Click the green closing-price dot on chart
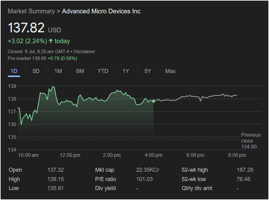Image resolution: width=269 pixels, height=200 pixels. (153, 101)
